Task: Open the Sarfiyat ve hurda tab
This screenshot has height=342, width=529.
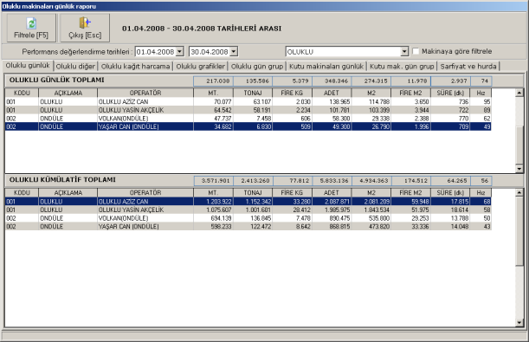Action: (x=468, y=67)
